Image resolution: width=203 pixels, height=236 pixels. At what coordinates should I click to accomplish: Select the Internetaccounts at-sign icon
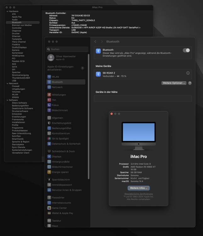click(x=49, y=203)
